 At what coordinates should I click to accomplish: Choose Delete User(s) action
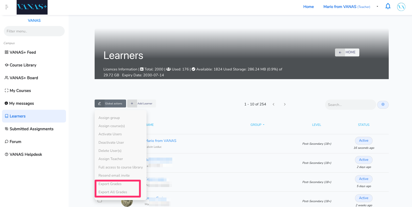tap(110, 151)
